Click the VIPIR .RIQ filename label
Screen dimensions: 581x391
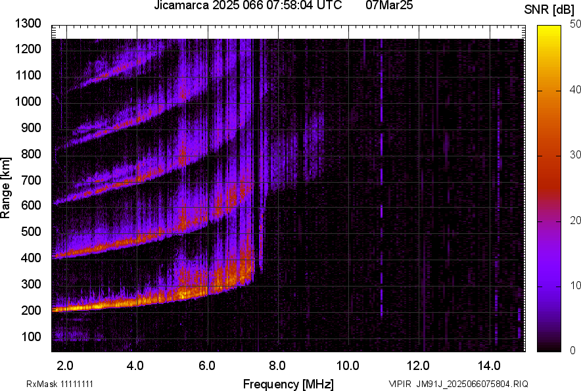coord(457,384)
